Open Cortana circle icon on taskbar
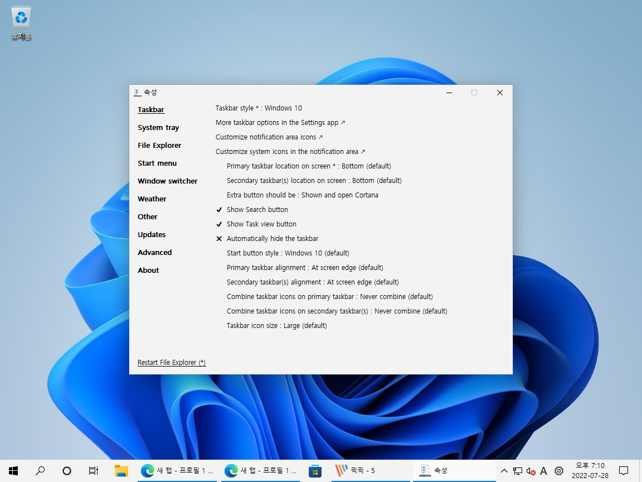 click(x=67, y=471)
